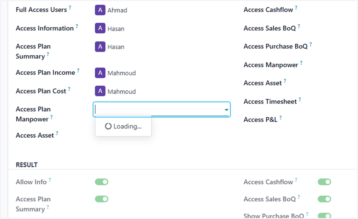
Task: Click the Show Purchase BoQ label
Action: 274,216
